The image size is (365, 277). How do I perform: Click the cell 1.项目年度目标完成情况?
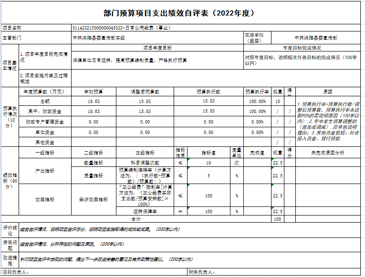click(x=45, y=57)
